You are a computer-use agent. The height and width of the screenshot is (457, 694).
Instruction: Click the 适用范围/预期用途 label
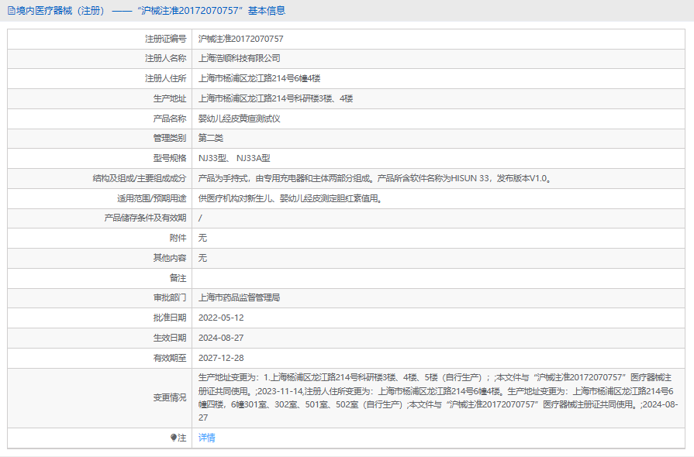pos(151,198)
